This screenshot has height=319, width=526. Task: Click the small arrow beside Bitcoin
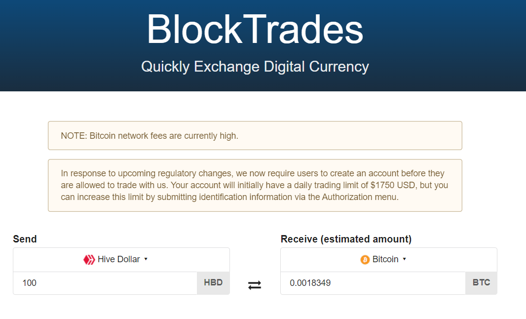(x=404, y=259)
